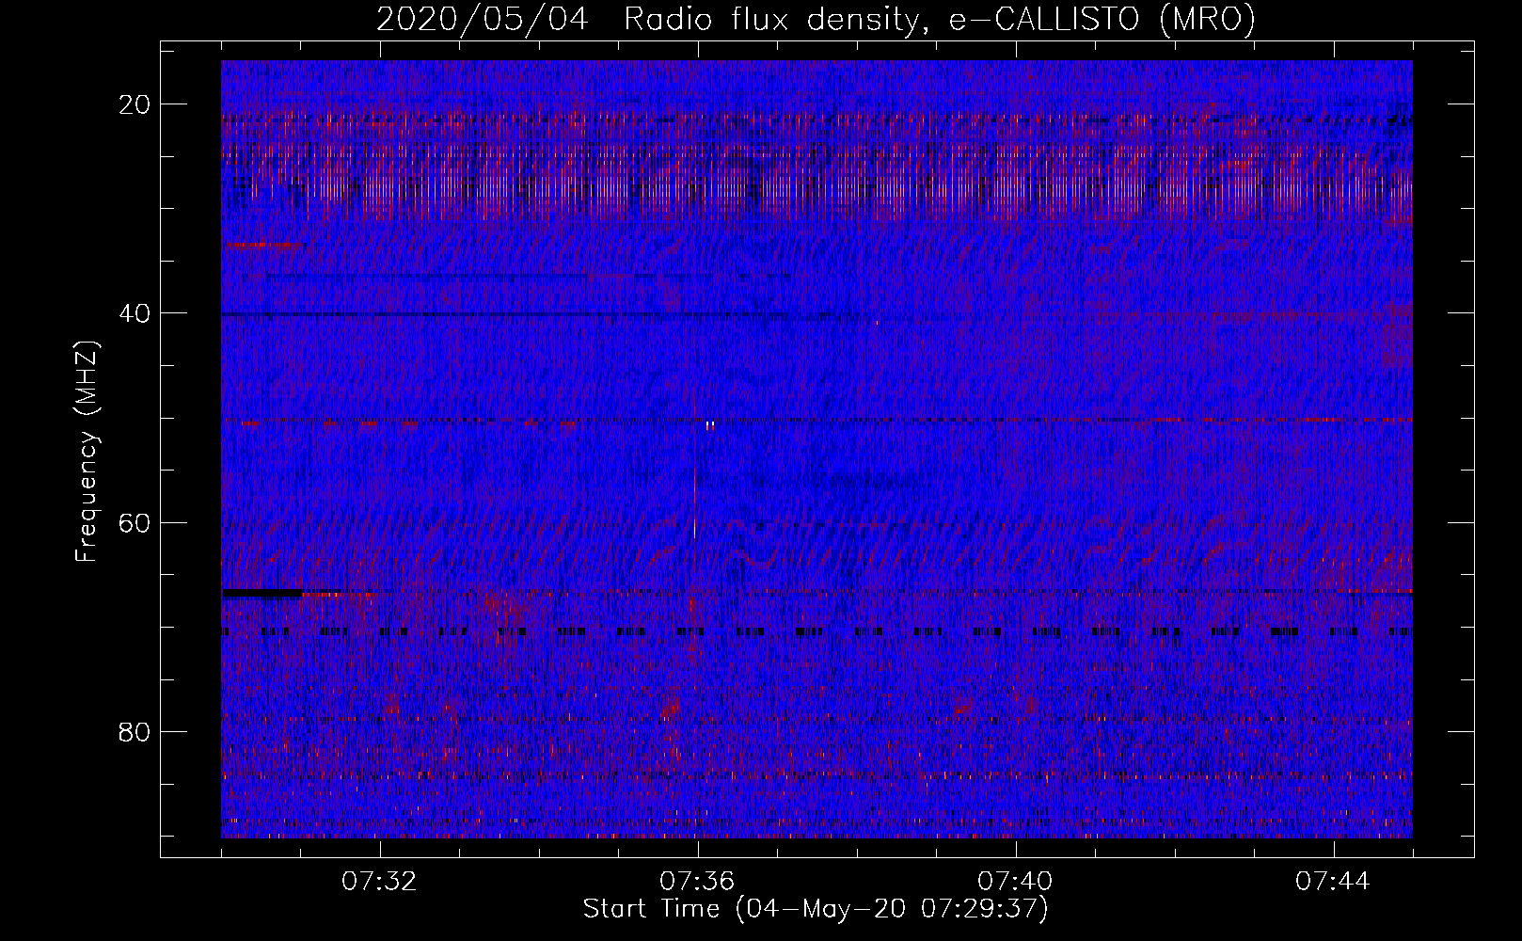This screenshot has height=941, width=1522.
Task: Click the 07:40 time tick label
Action: 1015,882
